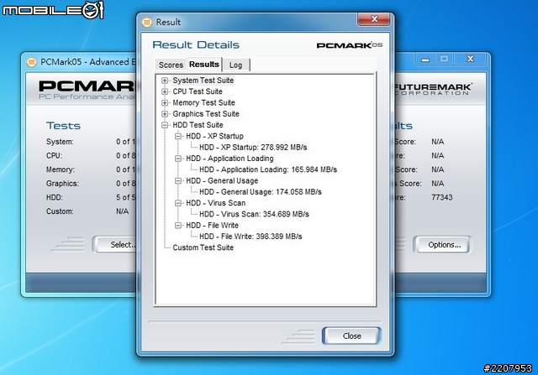This screenshot has height=375, width=538.
Task: Select the 'HDD - General Usage' parent row
Action: (x=222, y=181)
